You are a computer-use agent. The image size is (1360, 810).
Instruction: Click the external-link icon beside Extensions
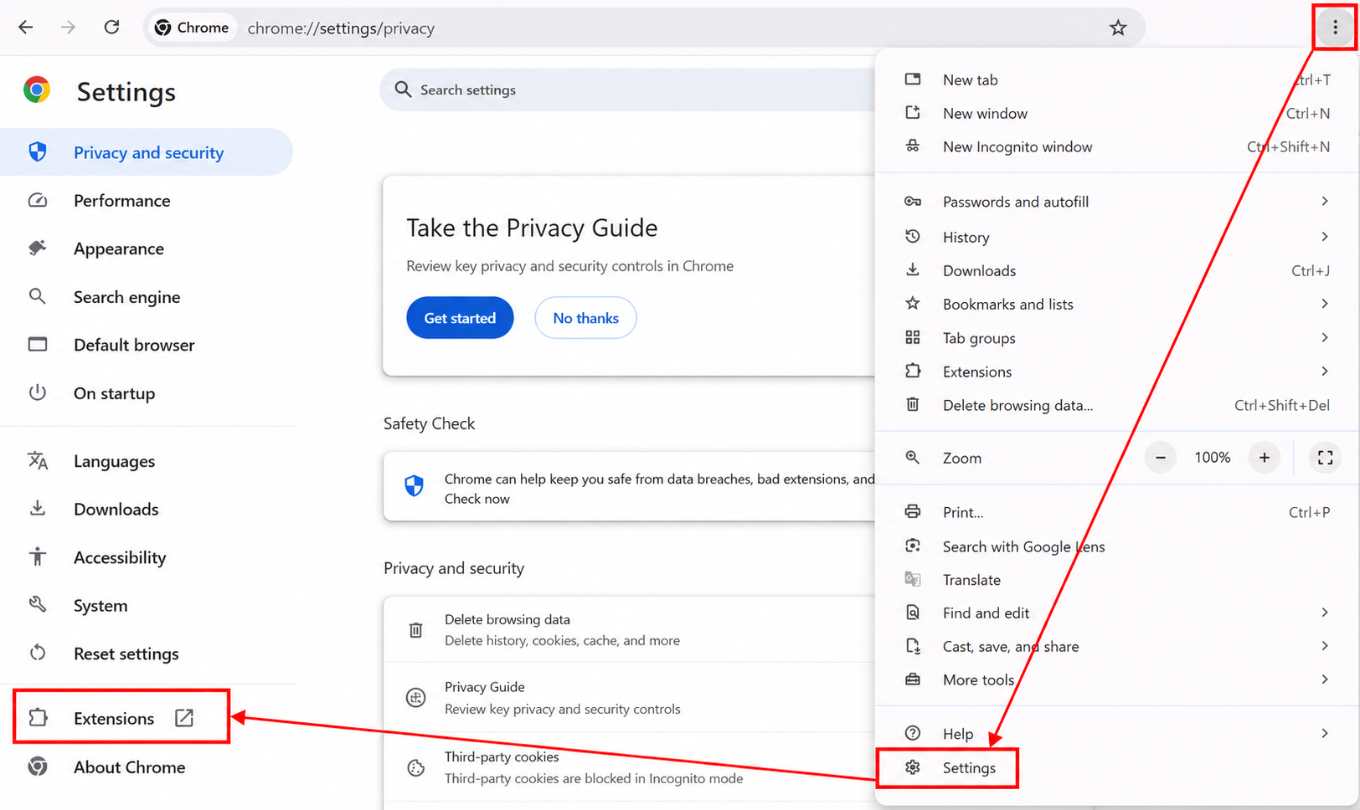(x=184, y=718)
